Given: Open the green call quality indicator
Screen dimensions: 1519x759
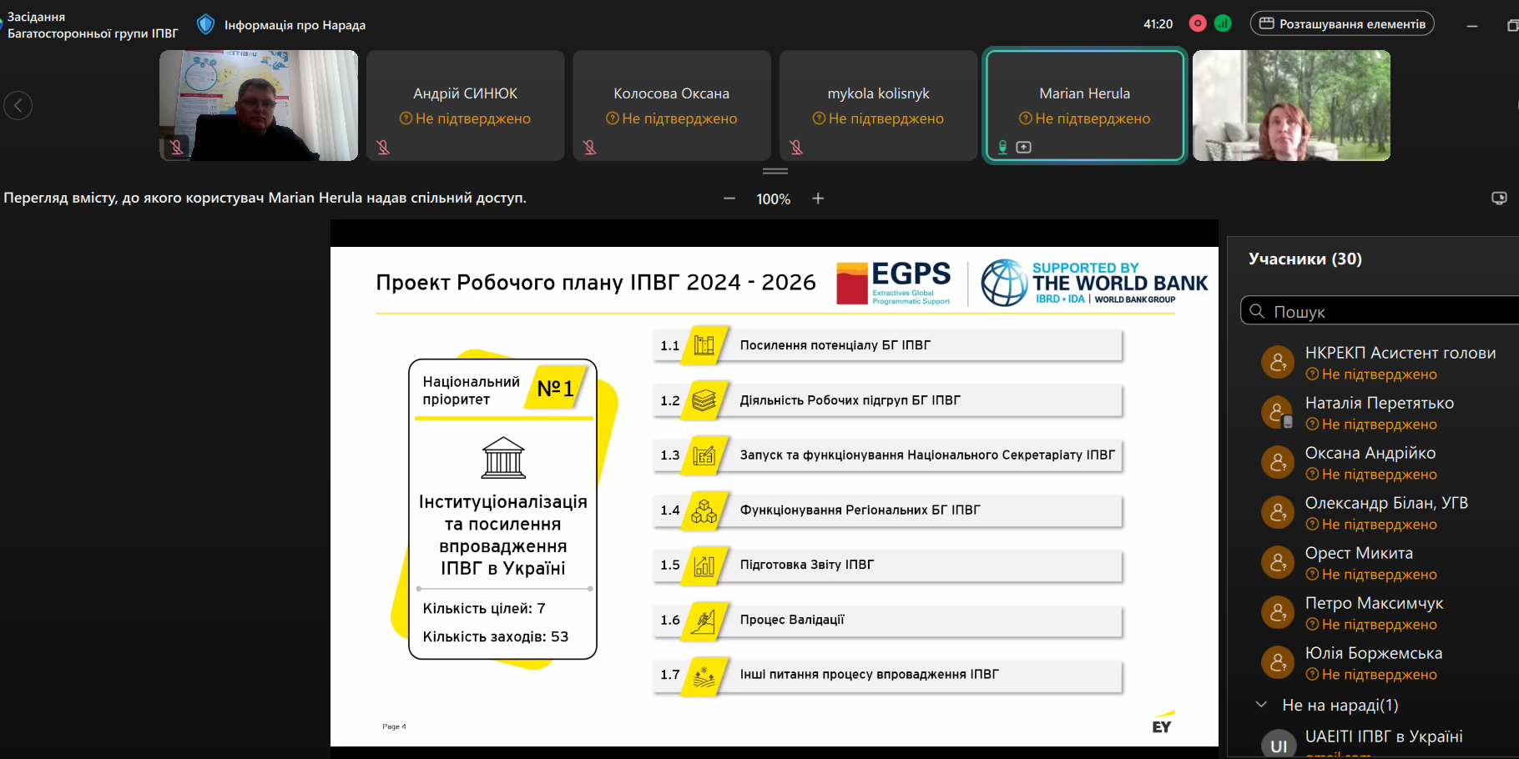Looking at the screenshot, I should click(x=1223, y=23).
